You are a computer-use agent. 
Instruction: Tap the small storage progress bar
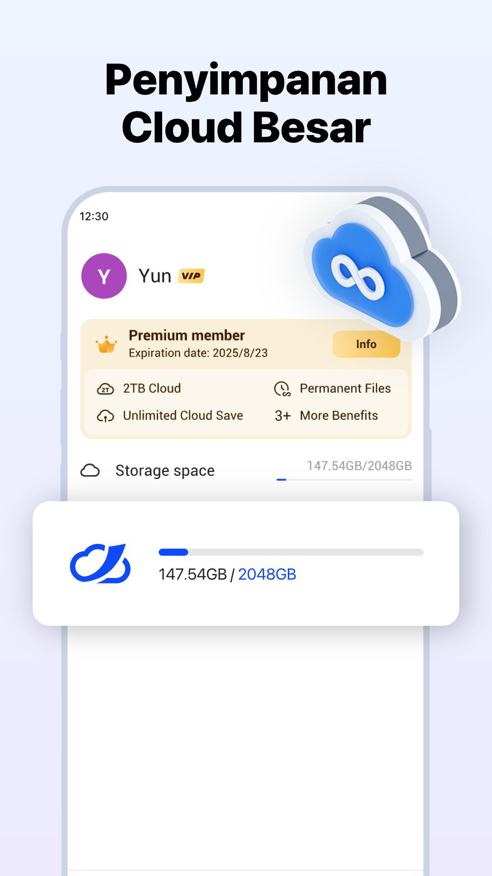click(x=344, y=480)
